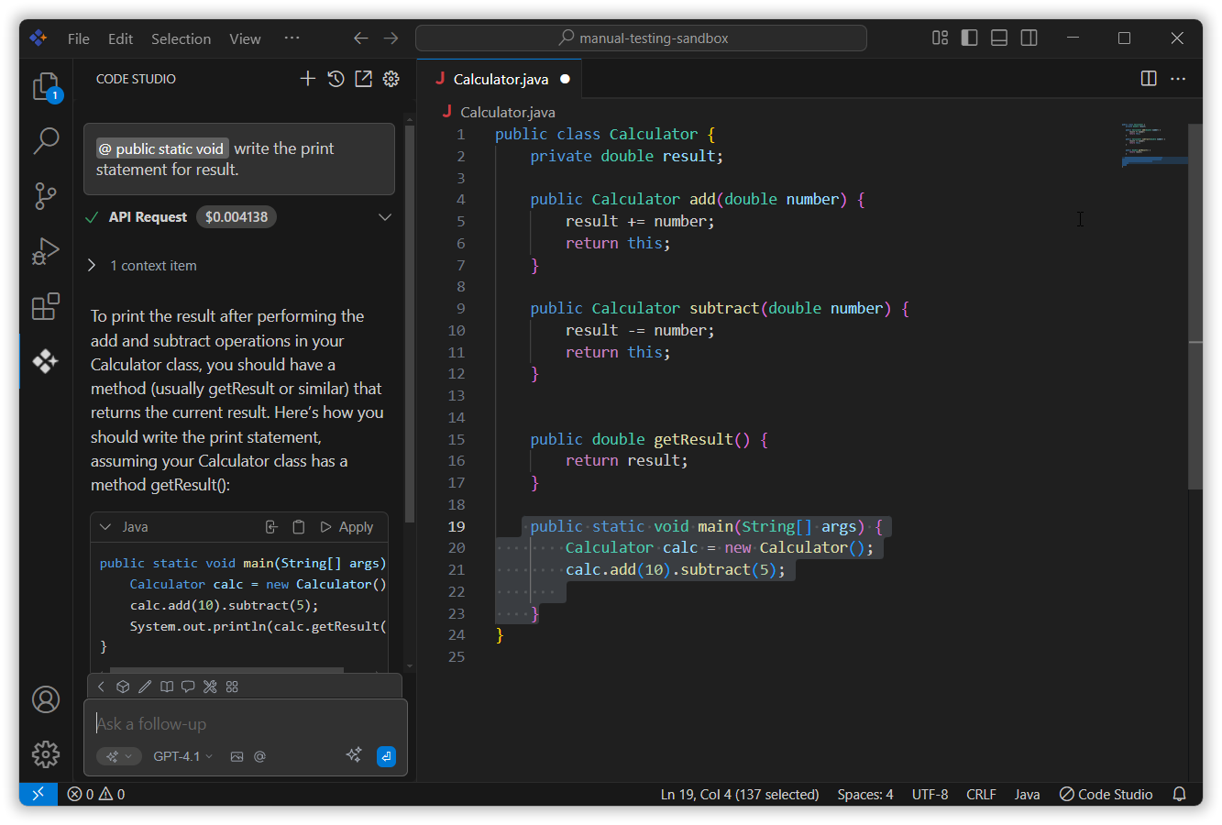Open the GPT-4.1 model dropdown

[x=182, y=756]
